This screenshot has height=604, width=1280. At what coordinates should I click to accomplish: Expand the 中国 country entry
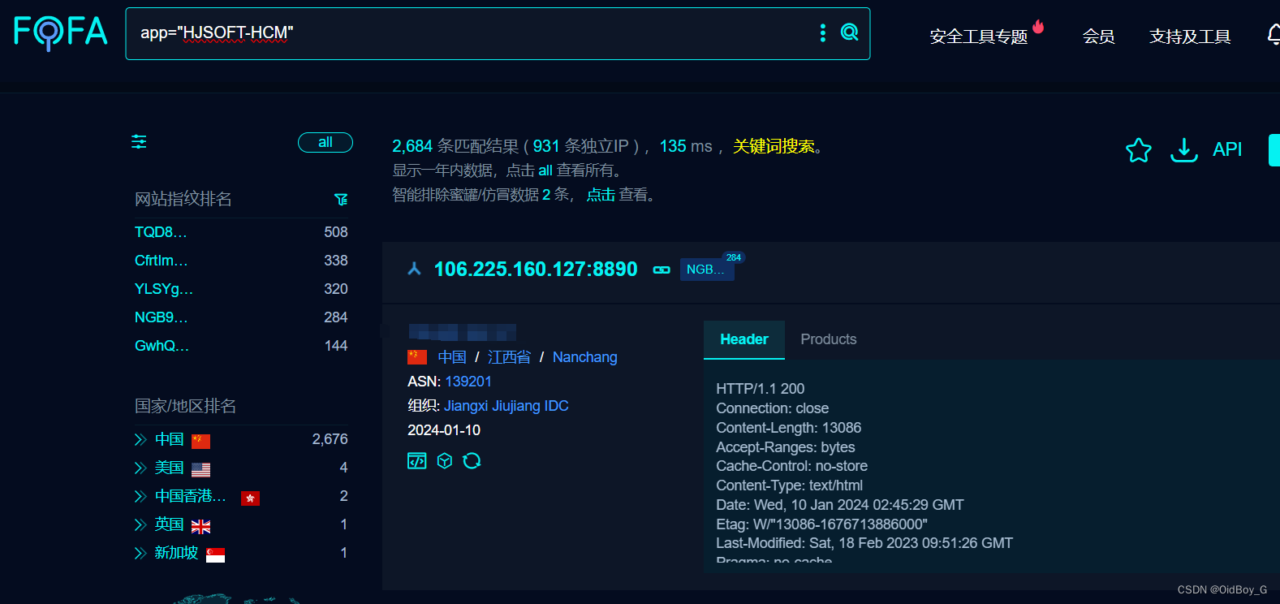140,439
